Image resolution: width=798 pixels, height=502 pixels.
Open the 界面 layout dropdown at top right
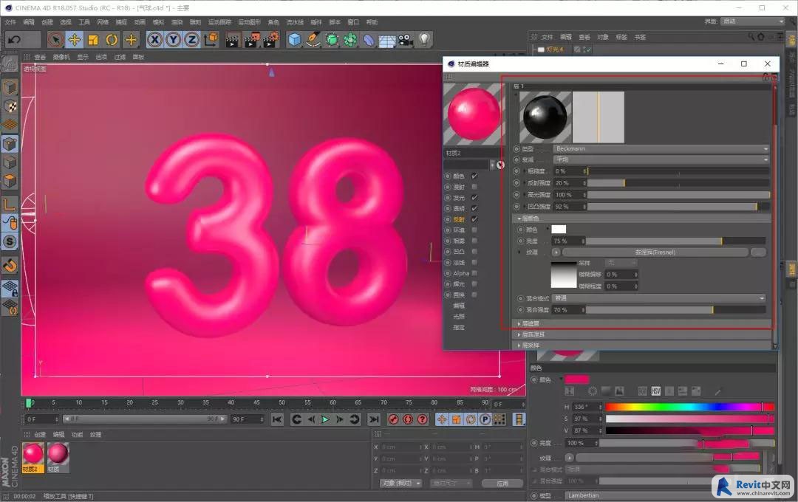tap(753, 21)
